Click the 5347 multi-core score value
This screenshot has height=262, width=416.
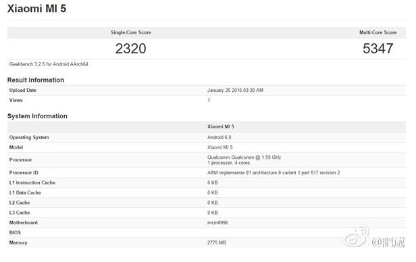point(378,49)
